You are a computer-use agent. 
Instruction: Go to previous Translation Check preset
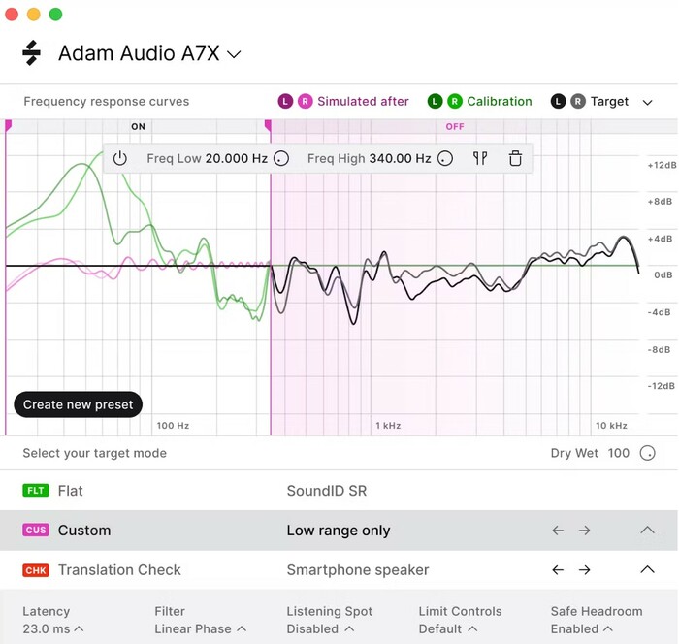point(558,570)
